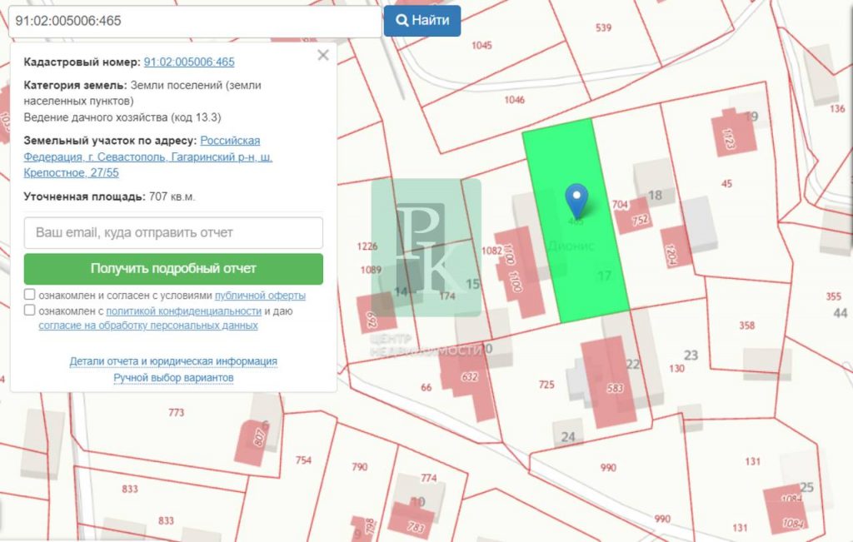The image size is (853, 542).
Task: Click the Найти search button
Action: click(422, 21)
